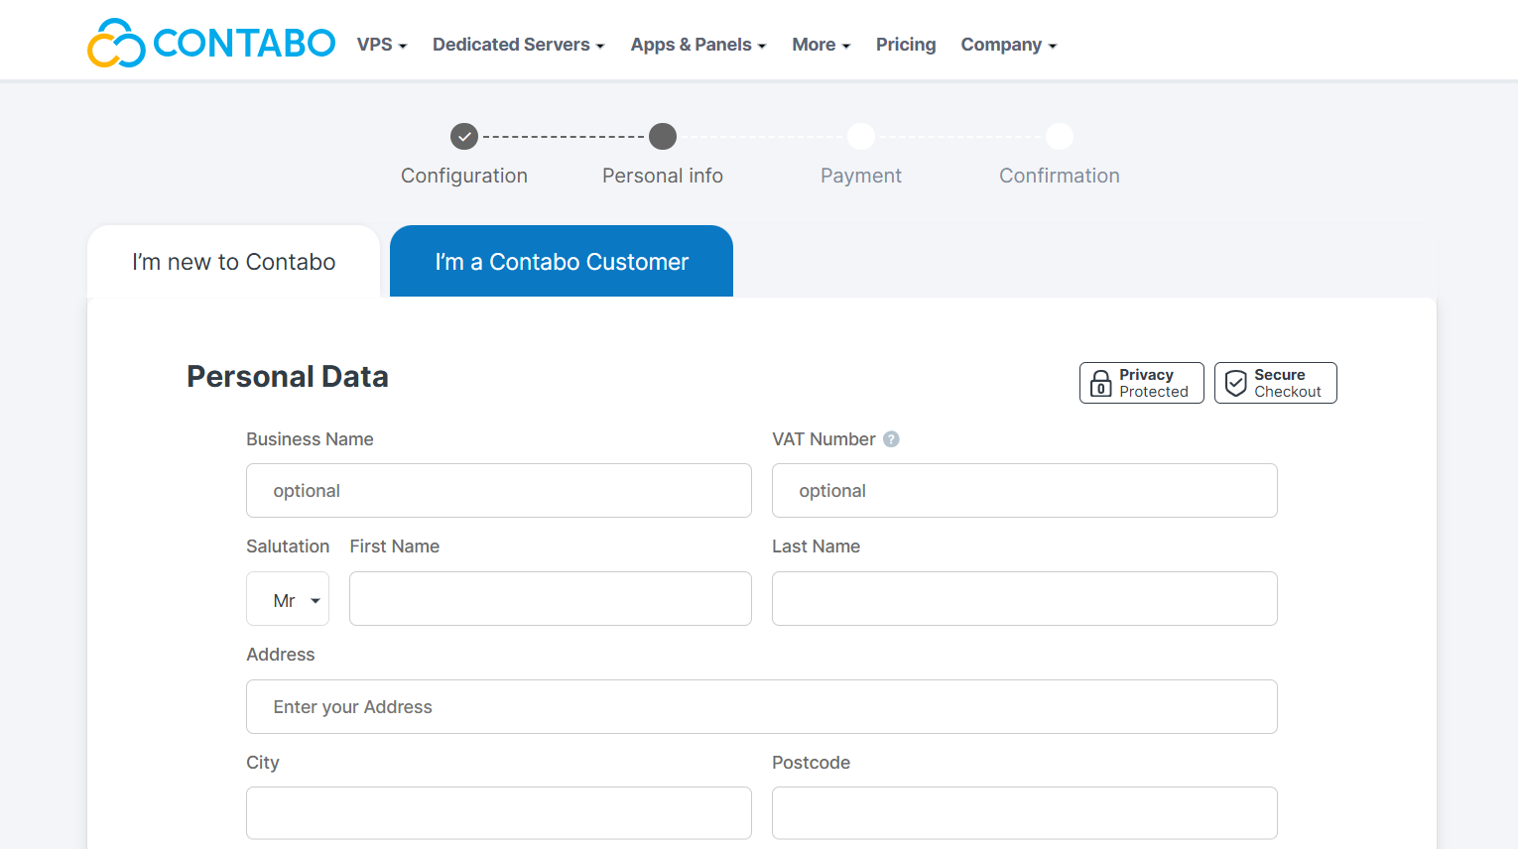Select the Payment step label
Screen dimensions: 1518x849
click(861, 176)
